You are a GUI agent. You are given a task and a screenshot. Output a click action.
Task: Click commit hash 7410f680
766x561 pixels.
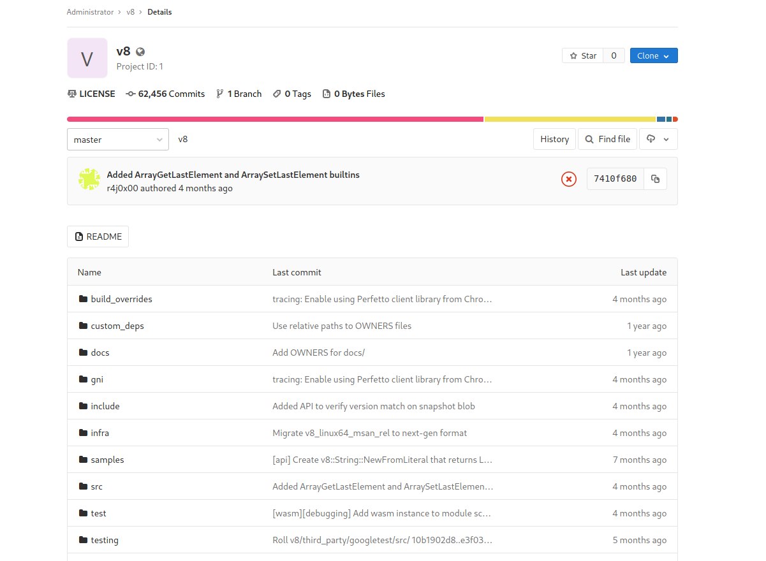615,179
